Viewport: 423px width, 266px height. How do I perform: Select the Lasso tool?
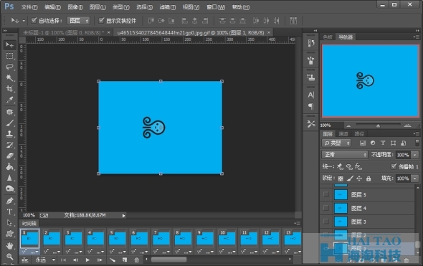(x=10, y=67)
